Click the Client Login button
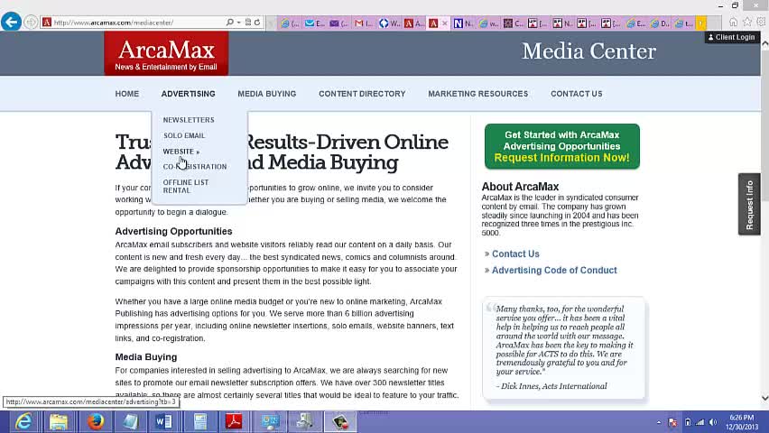The height and width of the screenshot is (433, 769). pyautogui.click(x=731, y=37)
